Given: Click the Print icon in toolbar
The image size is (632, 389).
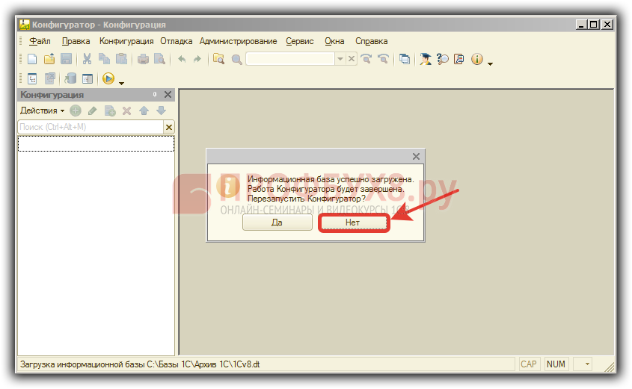Looking at the screenshot, I should pos(143,60).
